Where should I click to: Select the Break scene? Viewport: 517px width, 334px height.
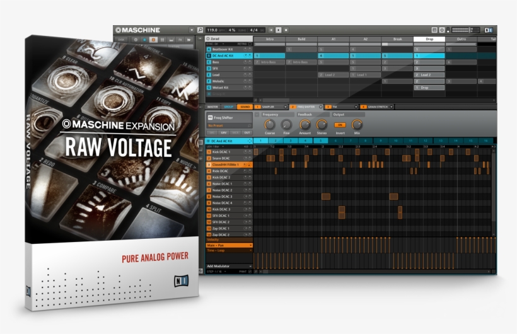[x=397, y=39]
